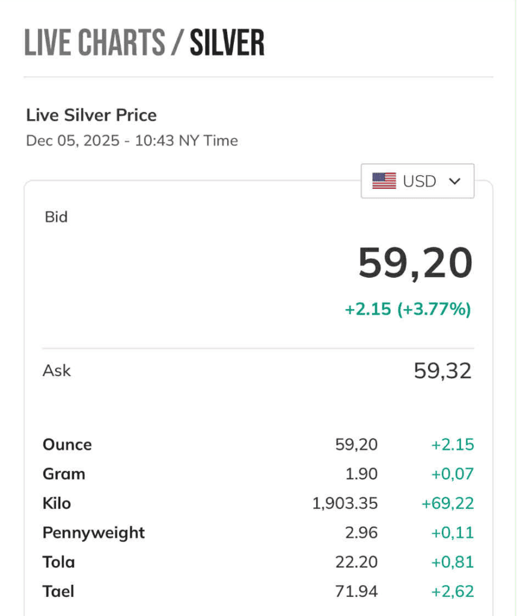Click the Tael change value +2,62
This screenshot has height=616, width=517.
452,591
